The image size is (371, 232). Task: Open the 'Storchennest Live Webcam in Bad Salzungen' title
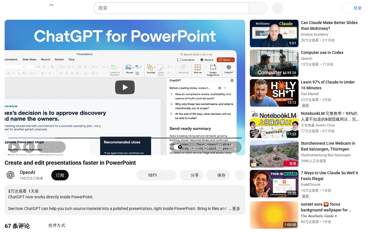(x=328, y=146)
